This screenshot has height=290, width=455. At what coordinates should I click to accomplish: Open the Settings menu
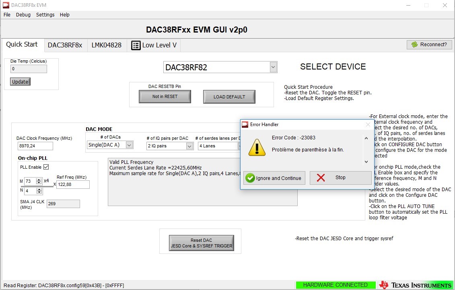click(x=45, y=15)
